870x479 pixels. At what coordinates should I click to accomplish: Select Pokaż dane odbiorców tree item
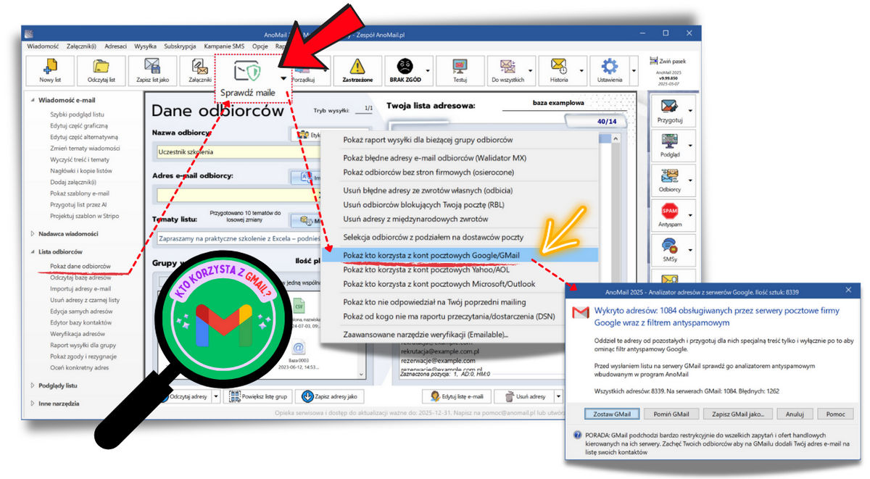click(80, 266)
